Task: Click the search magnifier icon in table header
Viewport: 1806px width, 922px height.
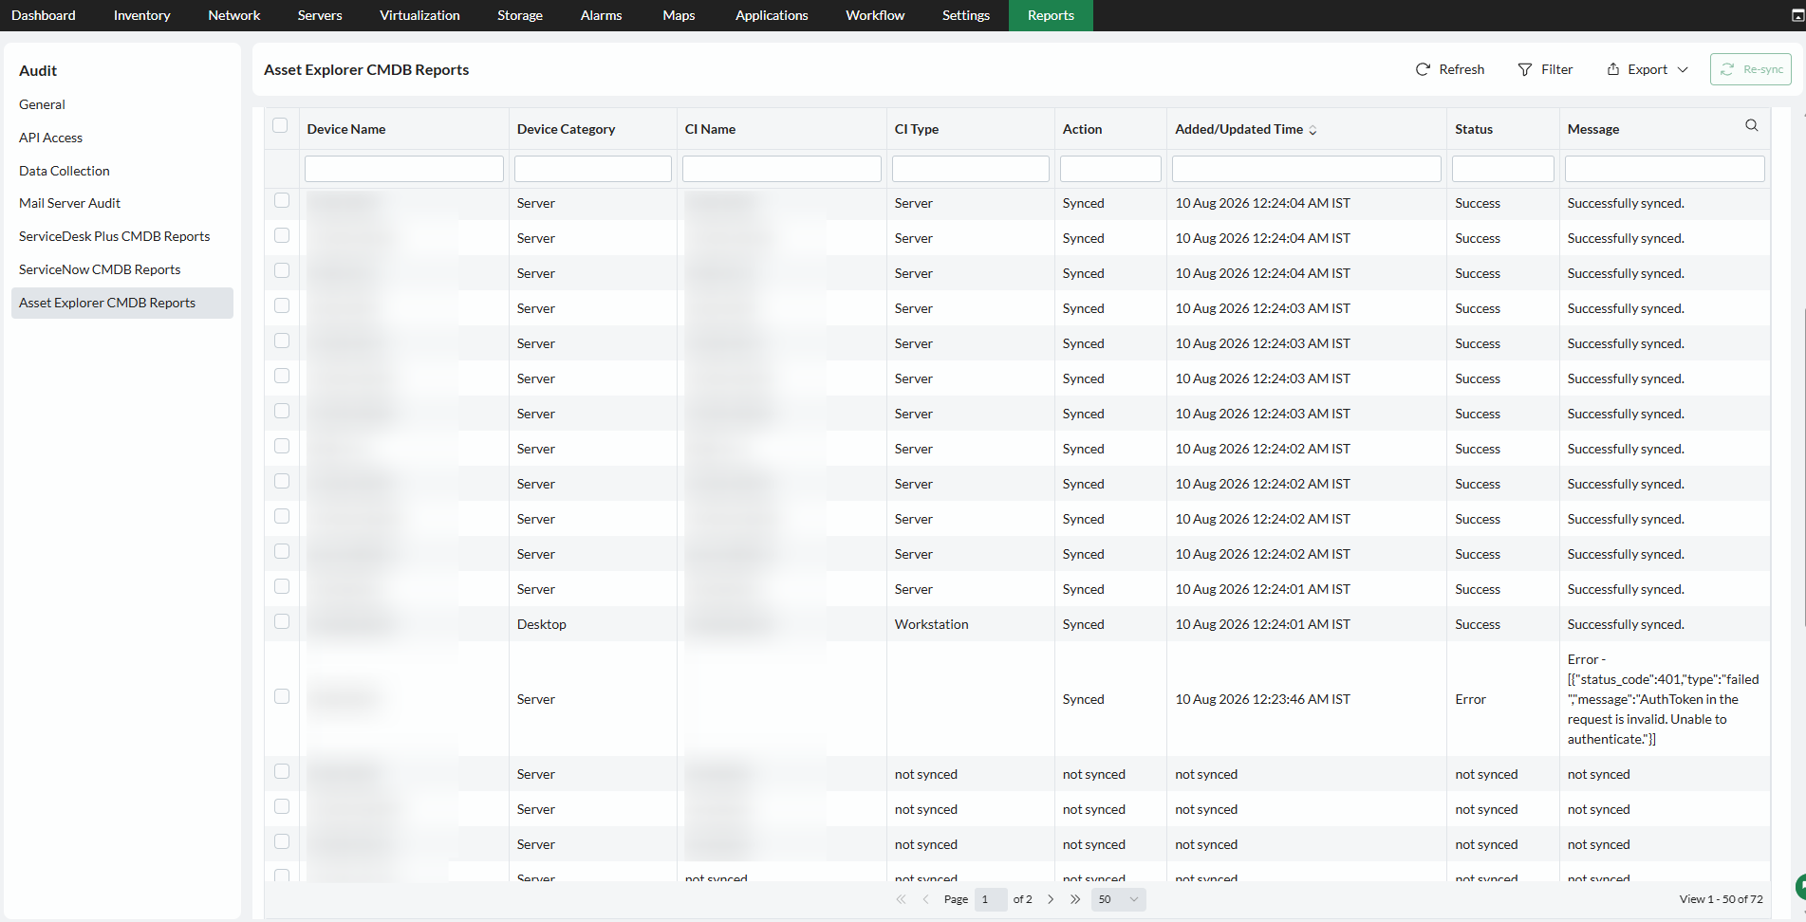Action: coord(1752,125)
